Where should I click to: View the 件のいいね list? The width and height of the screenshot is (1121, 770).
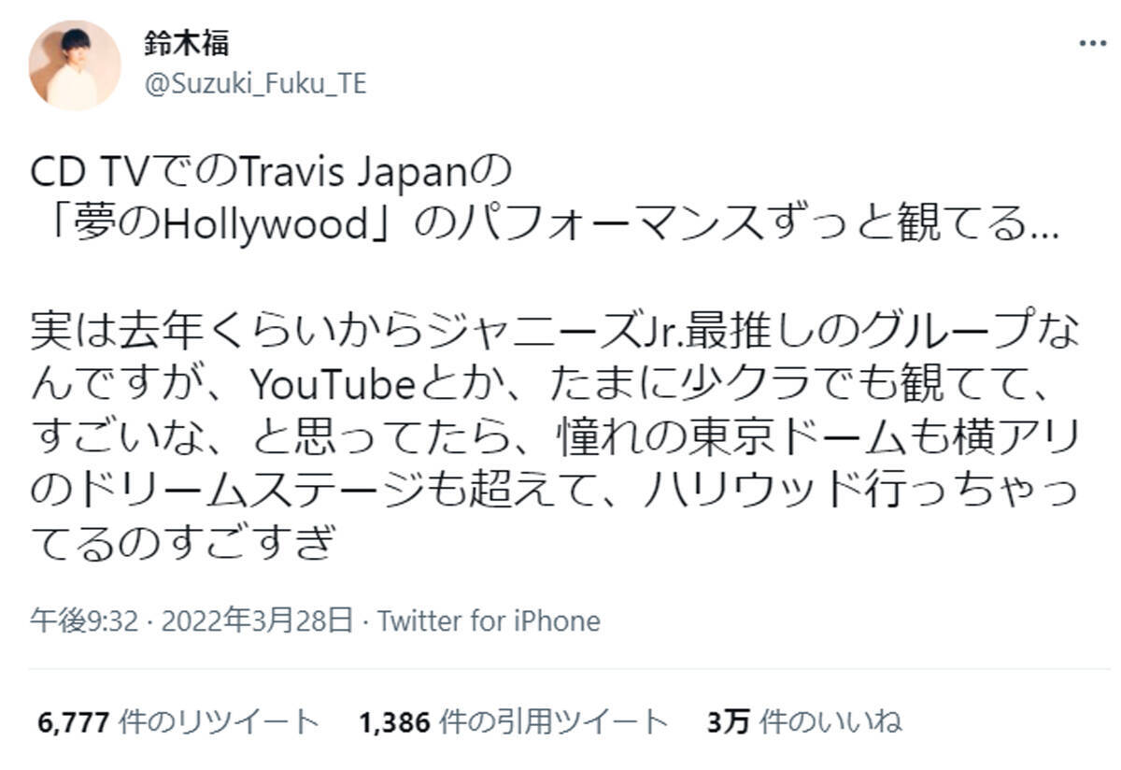point(830,722)
